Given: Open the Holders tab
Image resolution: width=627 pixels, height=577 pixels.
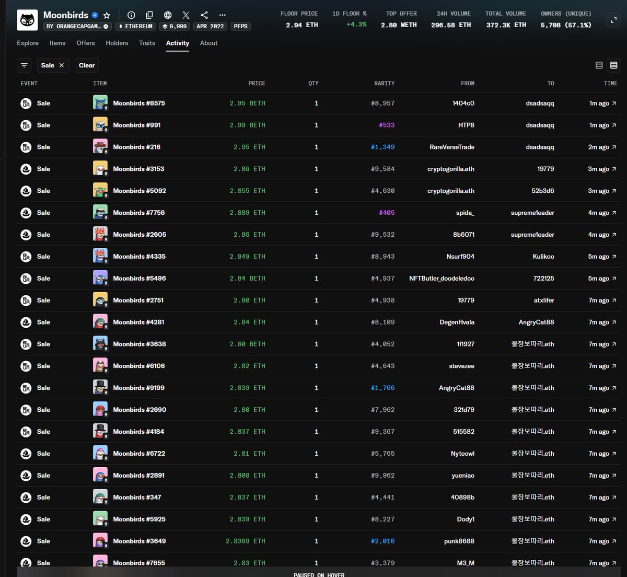Looking at the screenshot, I should (117, 43).
